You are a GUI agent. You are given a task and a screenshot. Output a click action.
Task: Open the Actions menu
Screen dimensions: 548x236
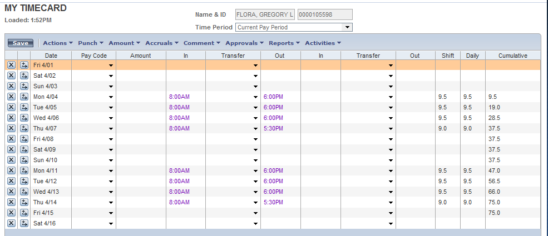click(x=57, y=43)
